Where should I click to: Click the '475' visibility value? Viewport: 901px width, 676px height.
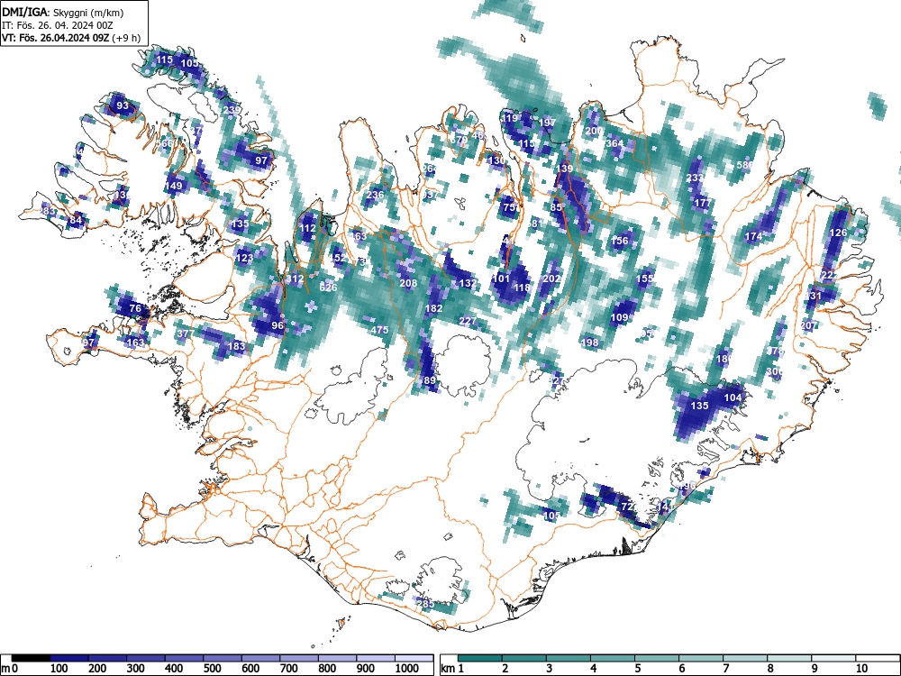click(x=380, y=330)
